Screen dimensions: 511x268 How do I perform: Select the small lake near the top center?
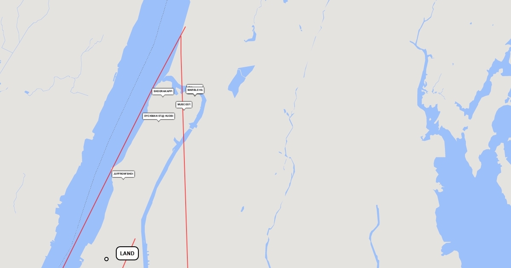pyautogui.click(x=251, y=35)
